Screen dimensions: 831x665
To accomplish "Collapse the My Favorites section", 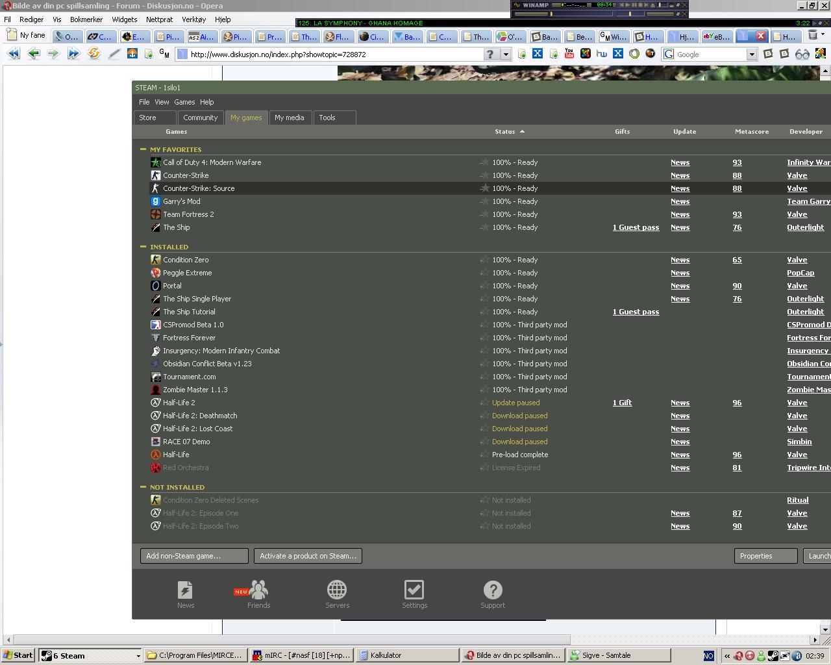I will click(x=143, y=149).
